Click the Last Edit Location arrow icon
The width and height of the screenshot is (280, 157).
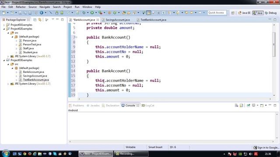tap(186, 13)
